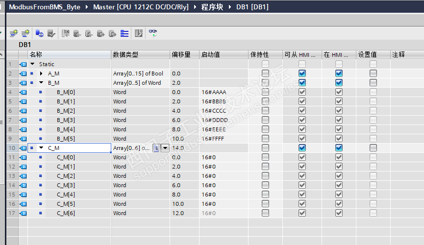Click the Monitor all glasses icon
Viewport: 424px width, 245px height.
coord(153,33)
